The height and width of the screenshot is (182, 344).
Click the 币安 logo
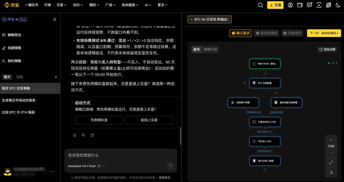12,5
